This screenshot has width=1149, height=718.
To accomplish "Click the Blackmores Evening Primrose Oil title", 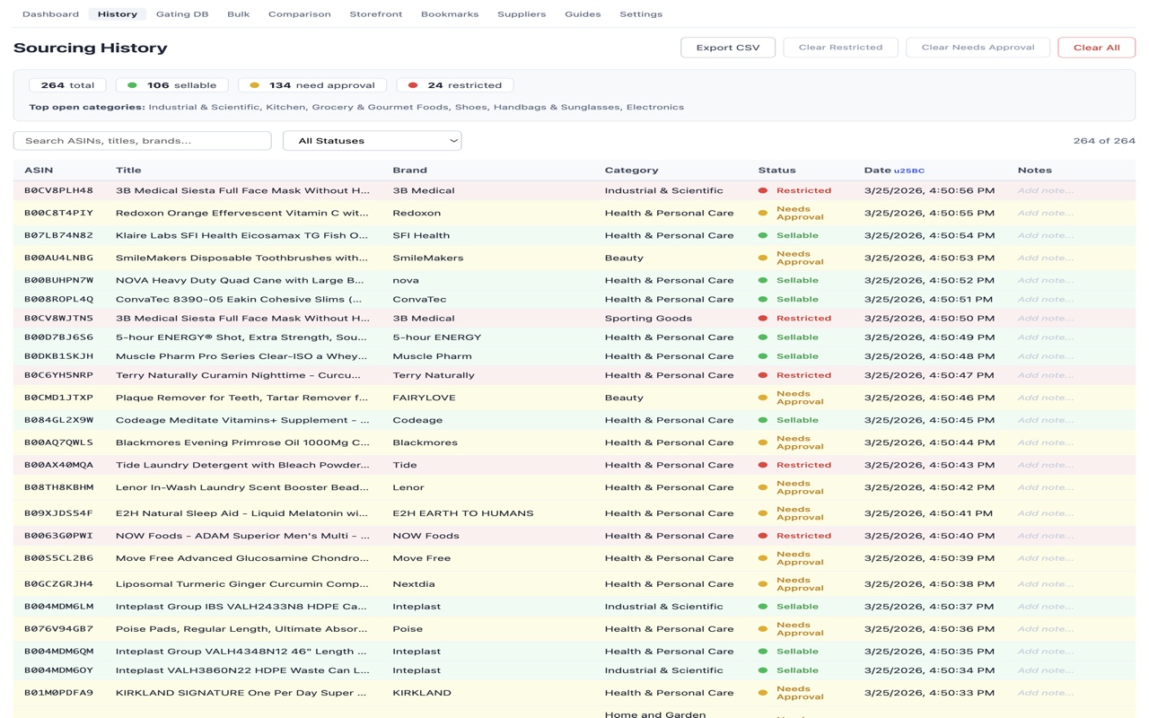I will coord(243,442).
